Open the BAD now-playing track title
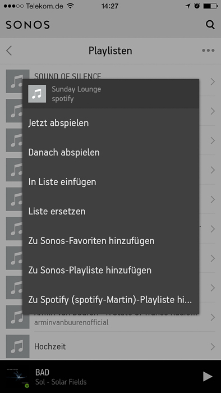Viewport: 221px width, 393px height. tap(42, 372)
